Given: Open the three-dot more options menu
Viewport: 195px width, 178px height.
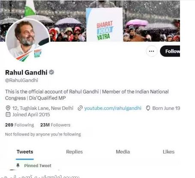Looking at the screenshot, I should tap(151, 51).
